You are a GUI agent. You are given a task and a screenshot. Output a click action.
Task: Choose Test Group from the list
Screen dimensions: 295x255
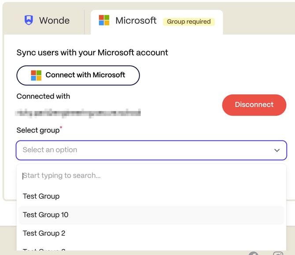[151, 196]
